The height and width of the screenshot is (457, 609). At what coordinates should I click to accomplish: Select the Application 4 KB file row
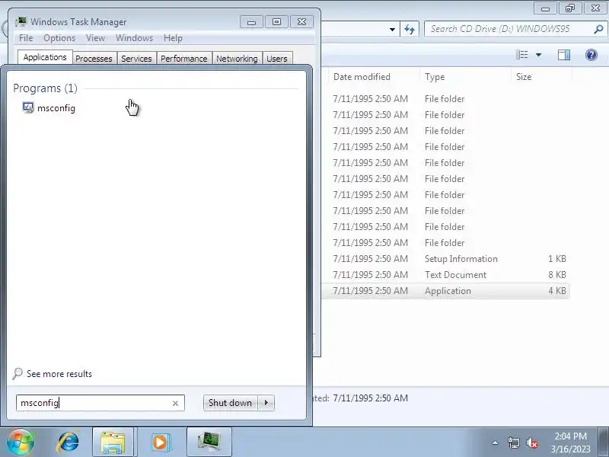pyautogui.click(x=445, y=291)
